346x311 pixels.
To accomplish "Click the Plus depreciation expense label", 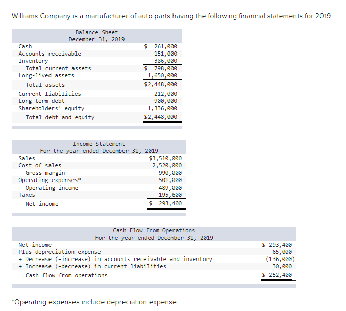I will point(60,252).
